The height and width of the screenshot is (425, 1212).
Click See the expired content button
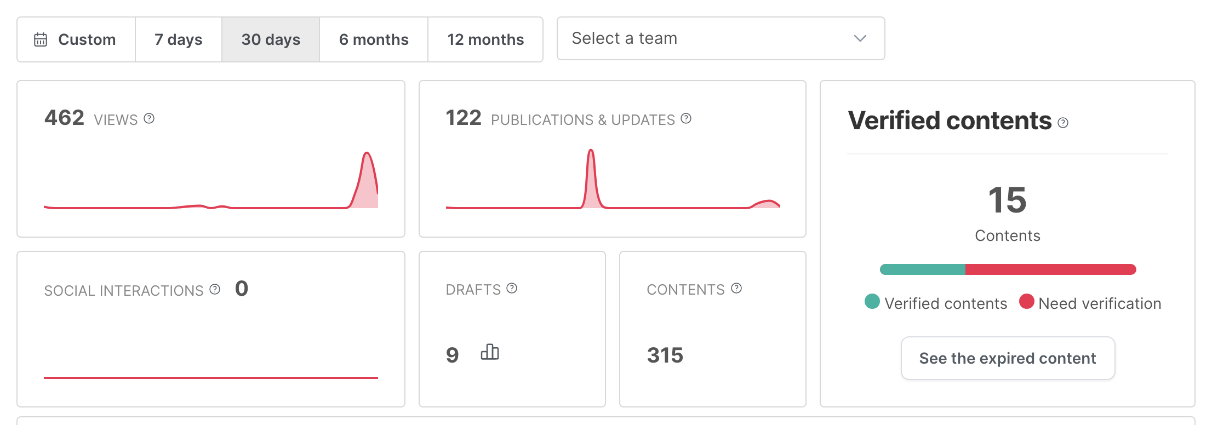[1008, 358]
